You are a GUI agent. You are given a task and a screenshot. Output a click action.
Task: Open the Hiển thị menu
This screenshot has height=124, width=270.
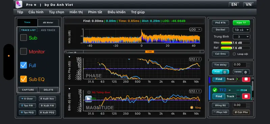(x=76, y=12)
